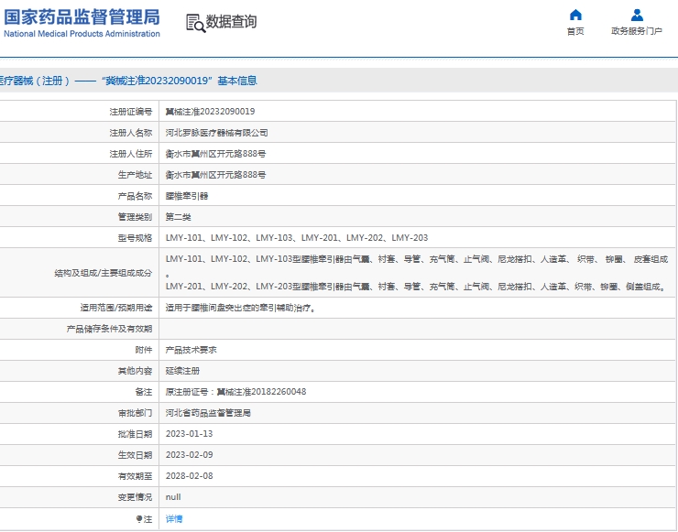Click product name 腰椎牵引器
The height and width of the screenshot is (532, 678).
pyautogui.click(x=187, y=196)
